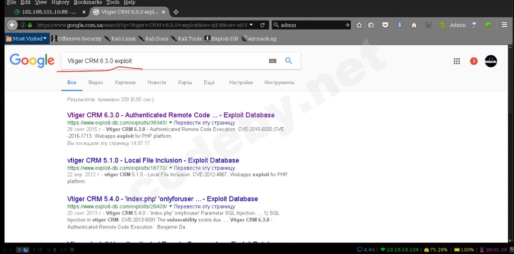Viewport: 514px width, 254px height.
Task: Open Vtiger CRM 6.3.0 Authenticated Remote Code result
Action: pyautogui.click(x=171, y=115)
